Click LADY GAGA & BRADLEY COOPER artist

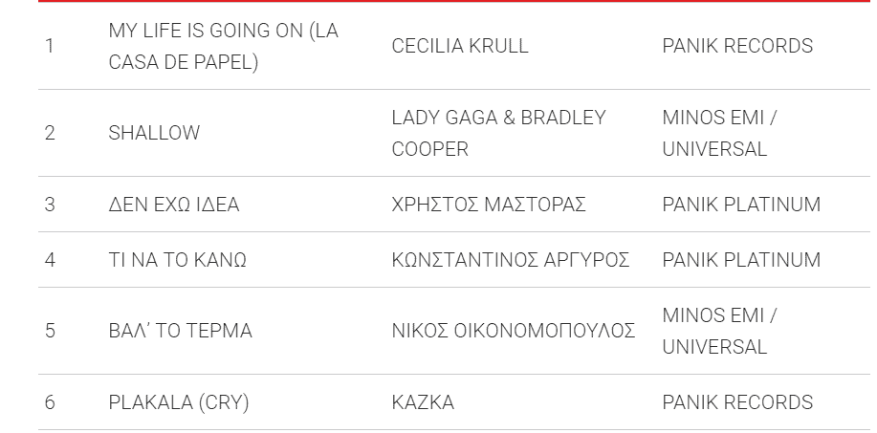pyautogui.click(x=498, y=133)
